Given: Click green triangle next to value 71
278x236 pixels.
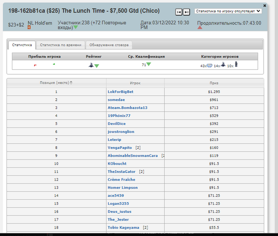Looking at the screenshot, I should 149,64.
